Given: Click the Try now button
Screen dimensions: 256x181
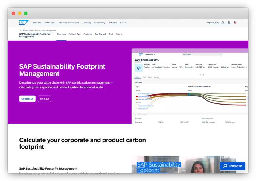Looking at the screenshot, I should pos(44,99).
